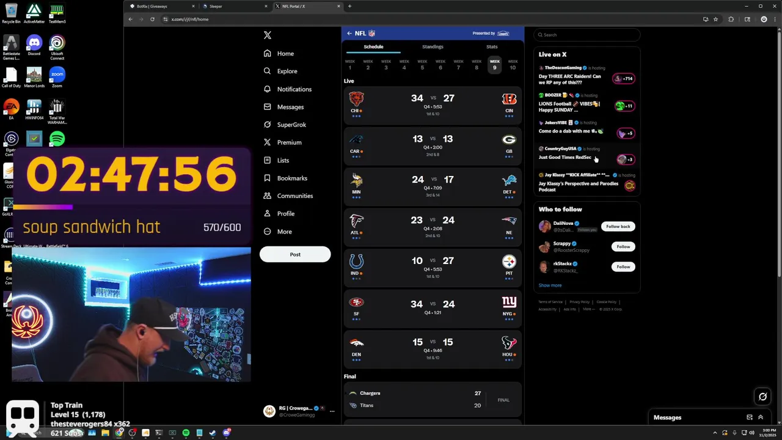Click the Packers GB team logo
The height and width of the screenshot is (440, 782).
click(x=509, y=140)
